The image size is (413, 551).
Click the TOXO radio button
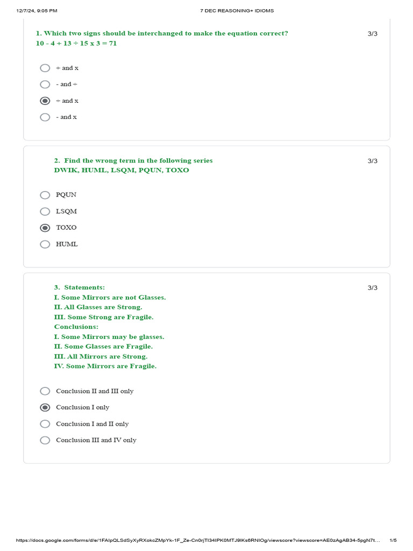click(45, 228)
